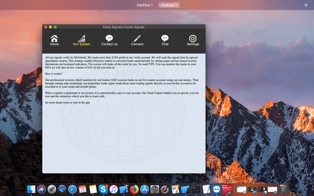
Task: Open System Preferences in dock
Action: [155, 189]
